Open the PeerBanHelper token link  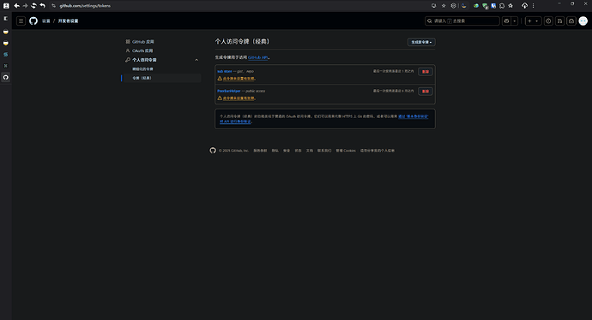pos(229,91)
